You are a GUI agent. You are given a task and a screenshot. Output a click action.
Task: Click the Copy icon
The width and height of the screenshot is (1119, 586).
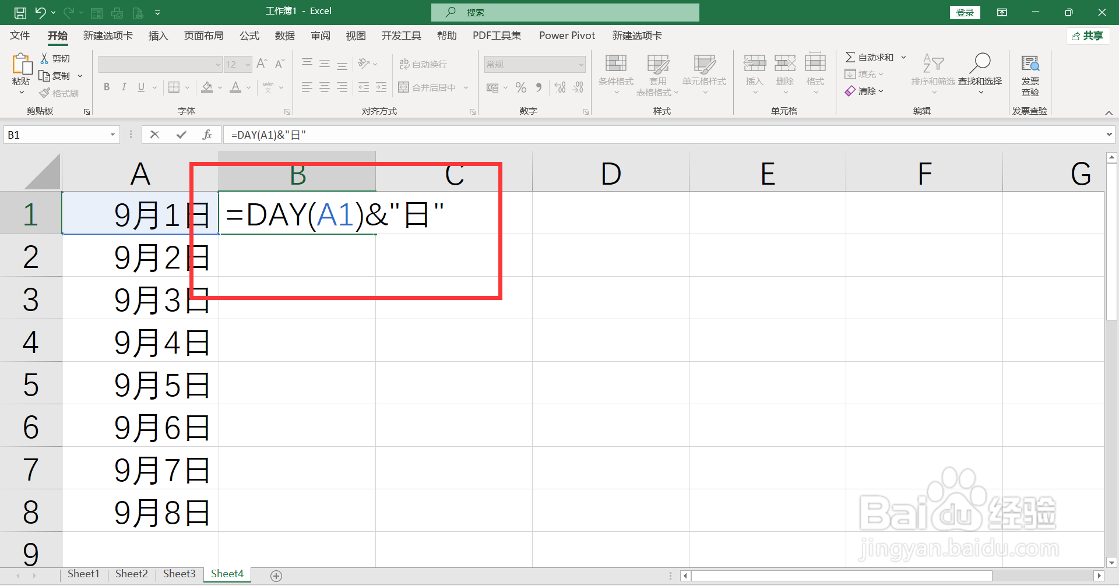(x=44, y=76)
